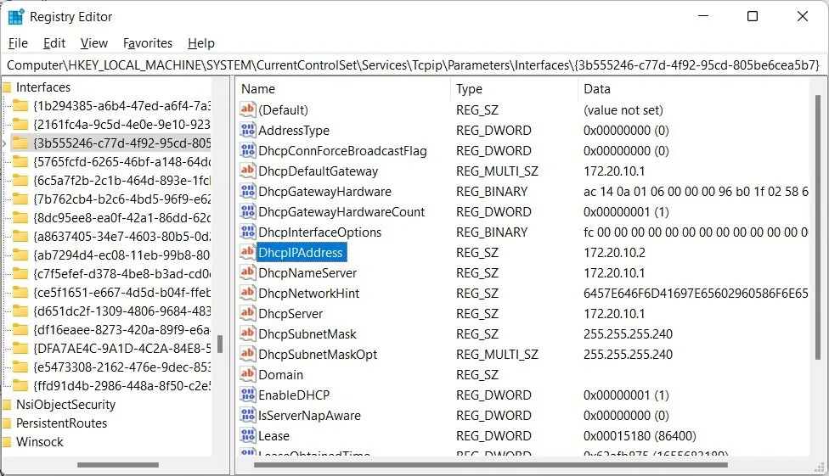Click the binary icon beside DhcpConnForceBroadcastFlag

point(247,150)
